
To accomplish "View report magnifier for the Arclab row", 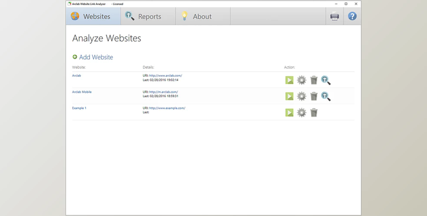I will tap(326, 80).
